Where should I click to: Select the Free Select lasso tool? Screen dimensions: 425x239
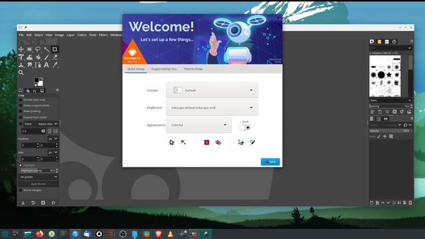[38, 49]
